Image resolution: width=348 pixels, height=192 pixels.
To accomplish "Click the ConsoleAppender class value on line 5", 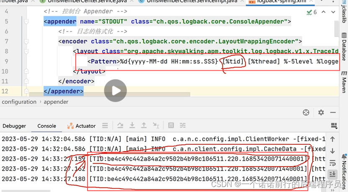I will tap(220, 21).
